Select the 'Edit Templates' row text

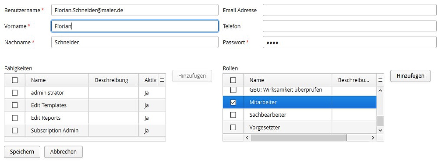[x=49, y=105]
